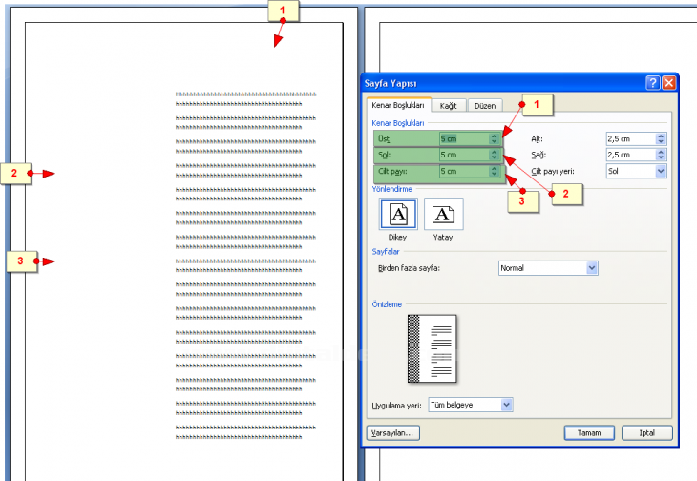Image resolution: width=697 pixels, height=481 pixels.
Task: Decrease the Üst margin value
Action: tap(494, 141)
